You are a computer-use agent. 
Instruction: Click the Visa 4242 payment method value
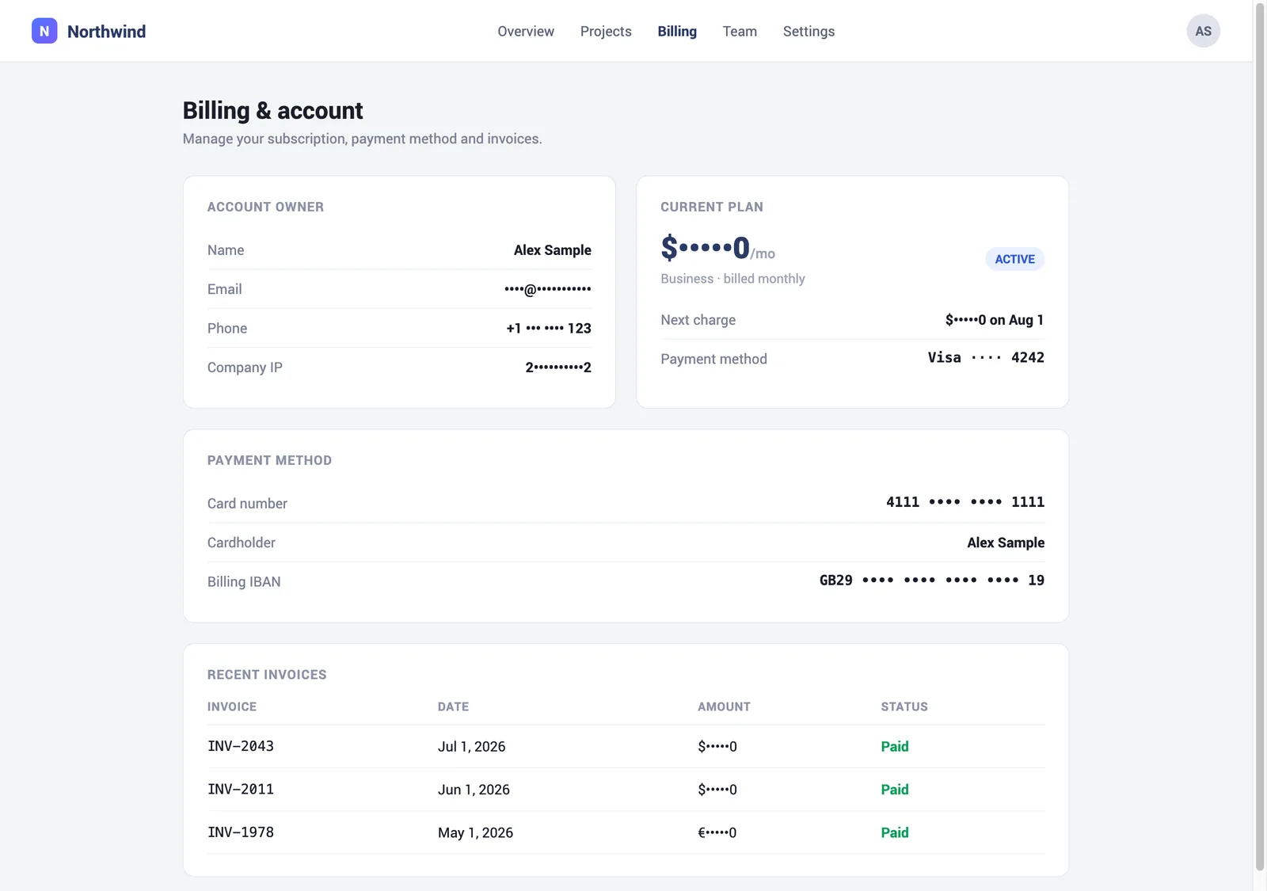click(986, 358)
